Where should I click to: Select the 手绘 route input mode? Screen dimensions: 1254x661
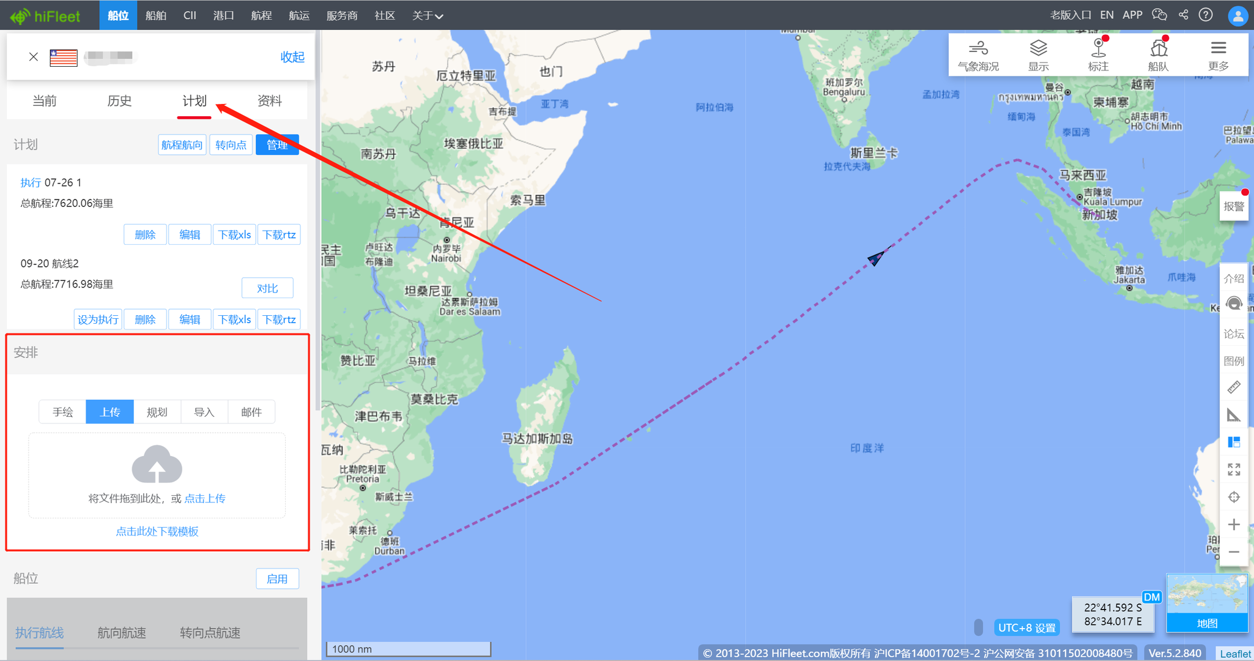(62, 412)
